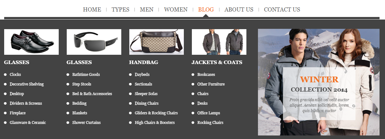Navigate to ABOUT US page
Image resolution: width=385 pixels, height=139 pixels.
click(x=239, y=10)
